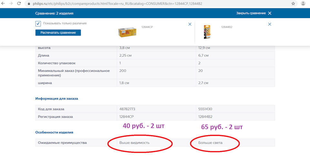310x156 pixels.
Task: Open the browser profile avatar
Action: coord(303,4)
